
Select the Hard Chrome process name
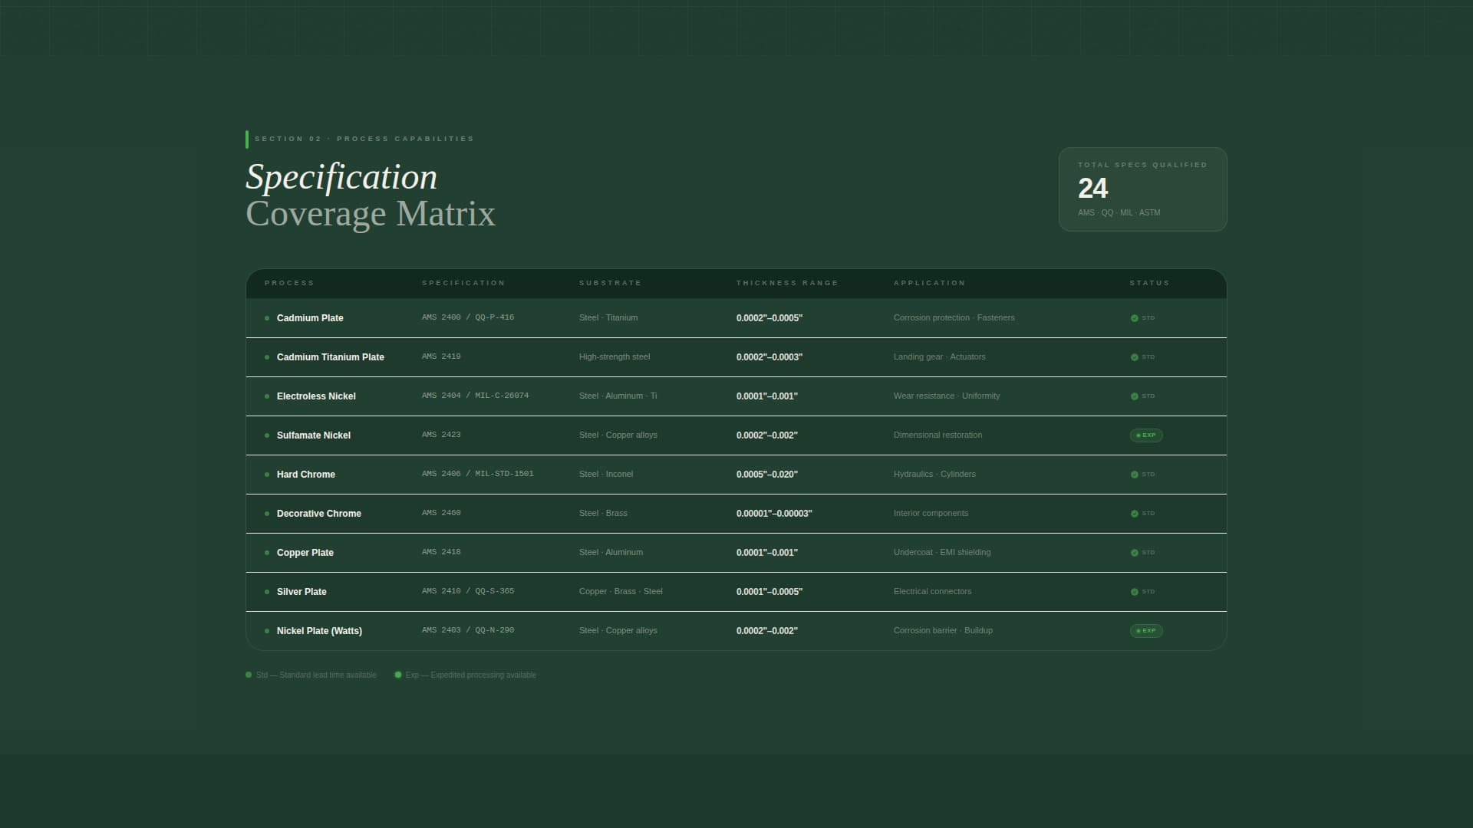coord(305,475)
